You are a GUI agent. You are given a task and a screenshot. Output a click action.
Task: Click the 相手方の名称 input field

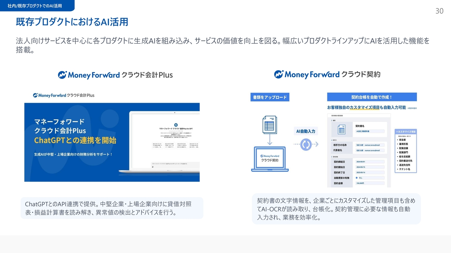coord(370,145)
